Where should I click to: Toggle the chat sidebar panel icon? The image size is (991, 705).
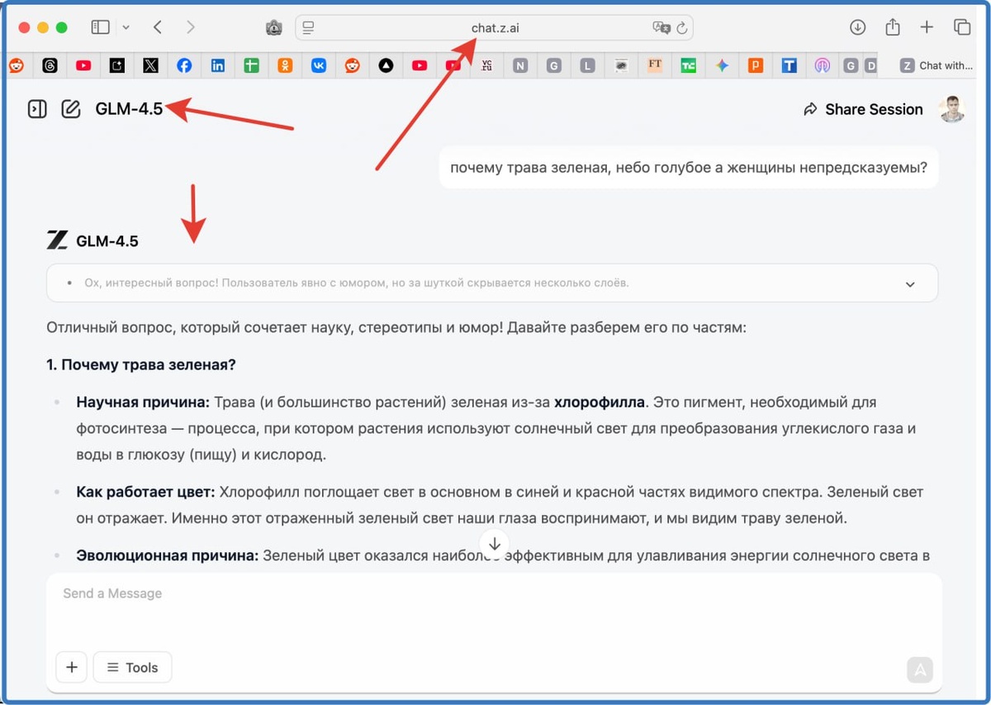[37, 109]
